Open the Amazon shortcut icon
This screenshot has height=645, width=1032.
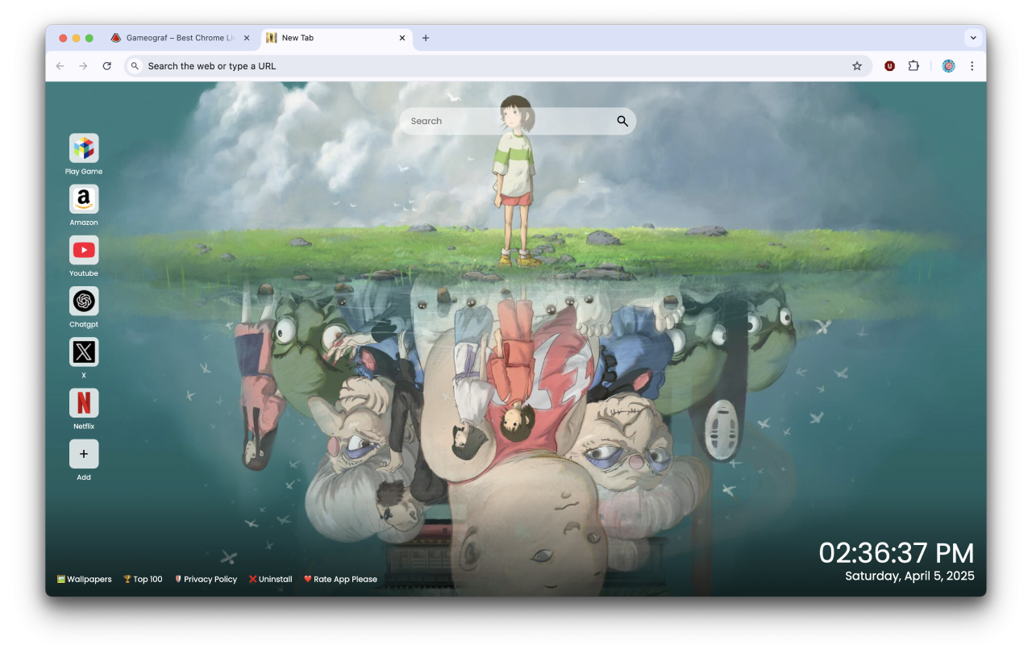(x=84, y=199)
